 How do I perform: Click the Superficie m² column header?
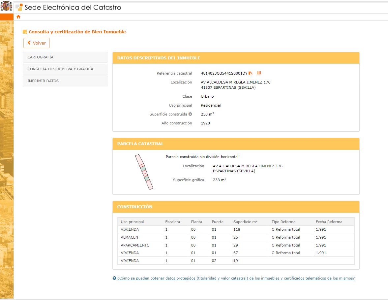pyautogui.click(x=245, y=222)
